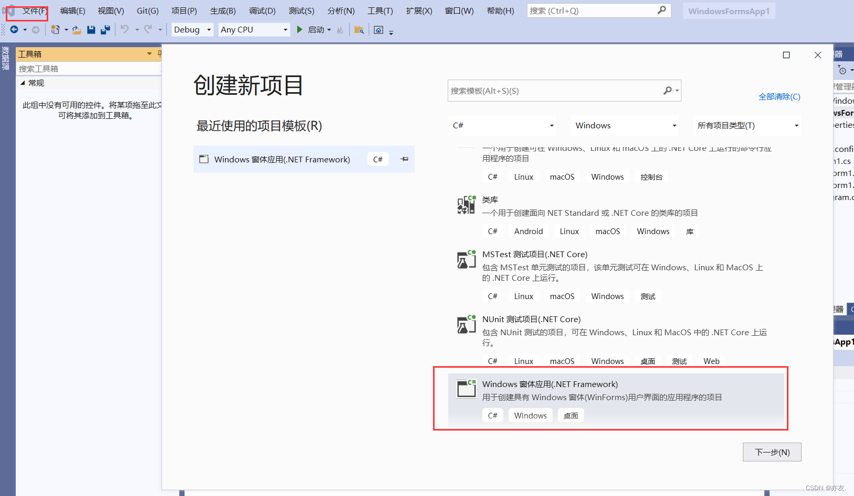Open the 编辑(E) menu
This screenshot has height=496, width=854.
pyautogui.click(x=72, y=10)
